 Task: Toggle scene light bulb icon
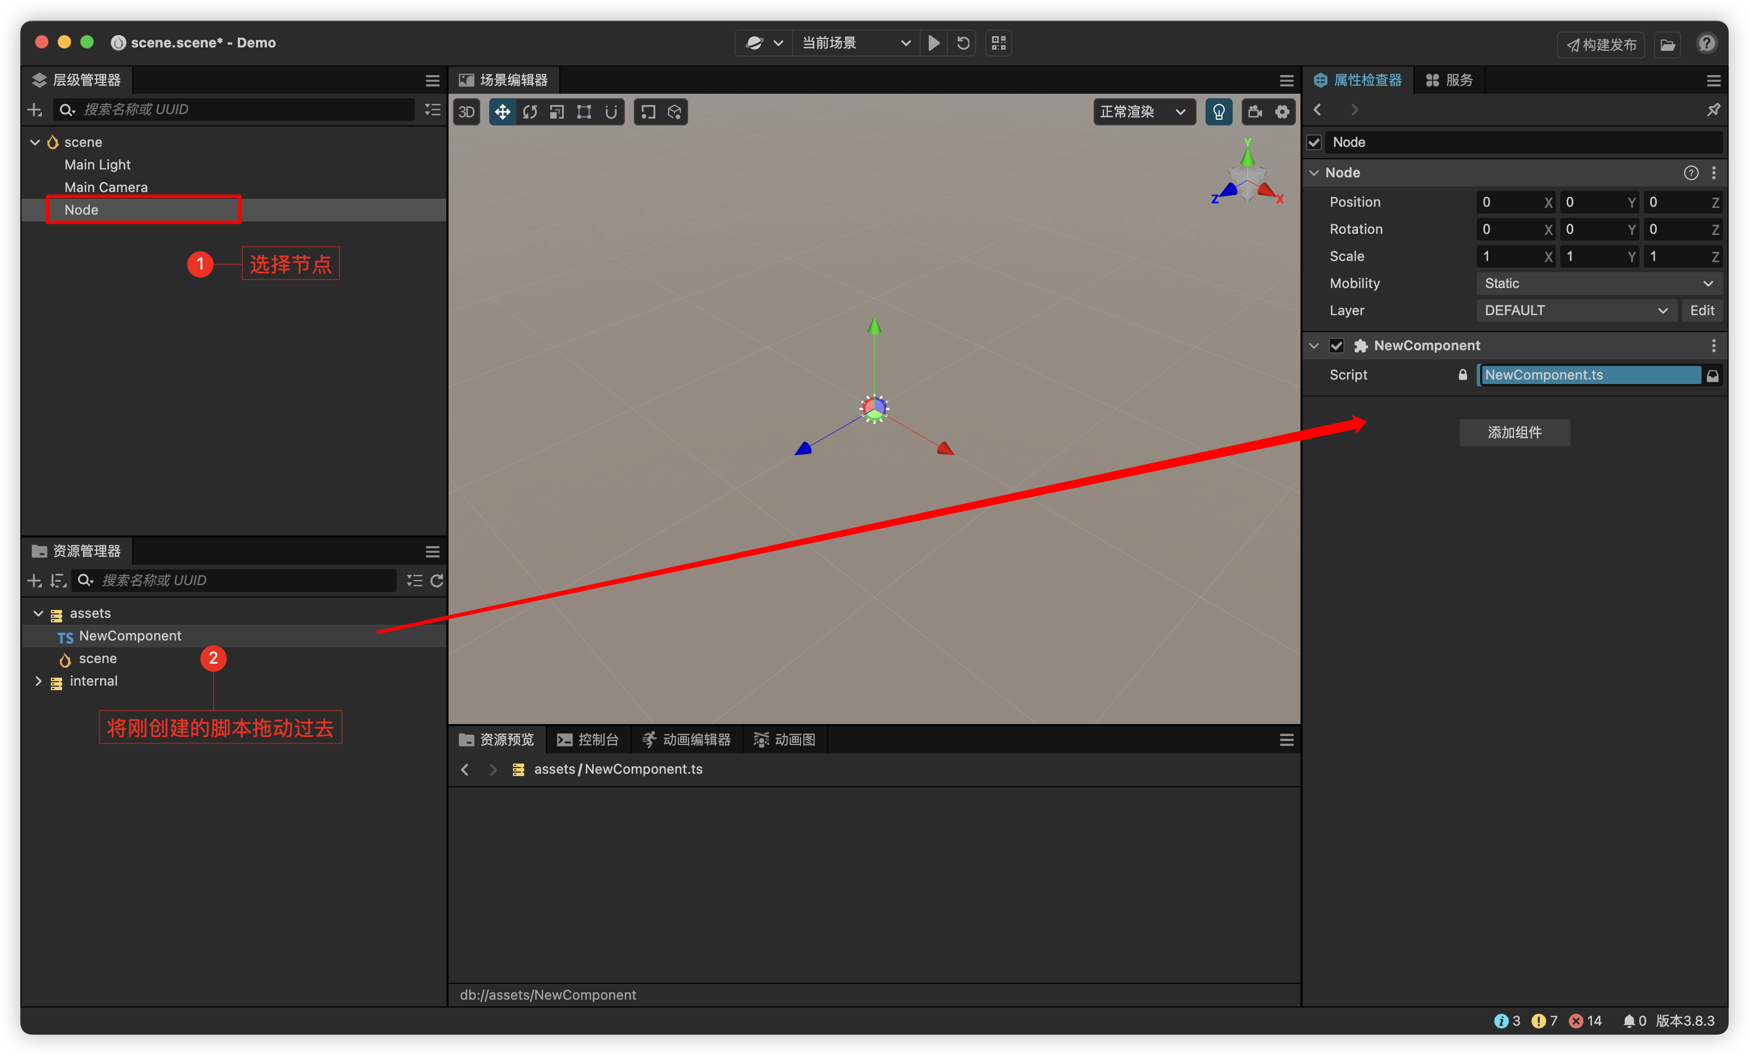[1219, 112]
